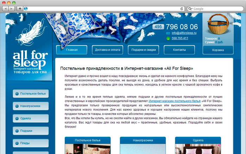This screenshot has height=154, width=246.
Task: Click the arrow icon beside Пледы
Action: click(17, 143)
